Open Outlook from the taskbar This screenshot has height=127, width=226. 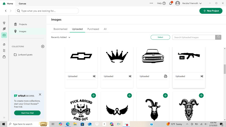90,124
